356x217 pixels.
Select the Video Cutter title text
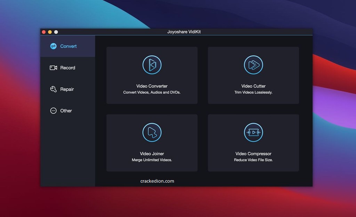pos(253,86)
